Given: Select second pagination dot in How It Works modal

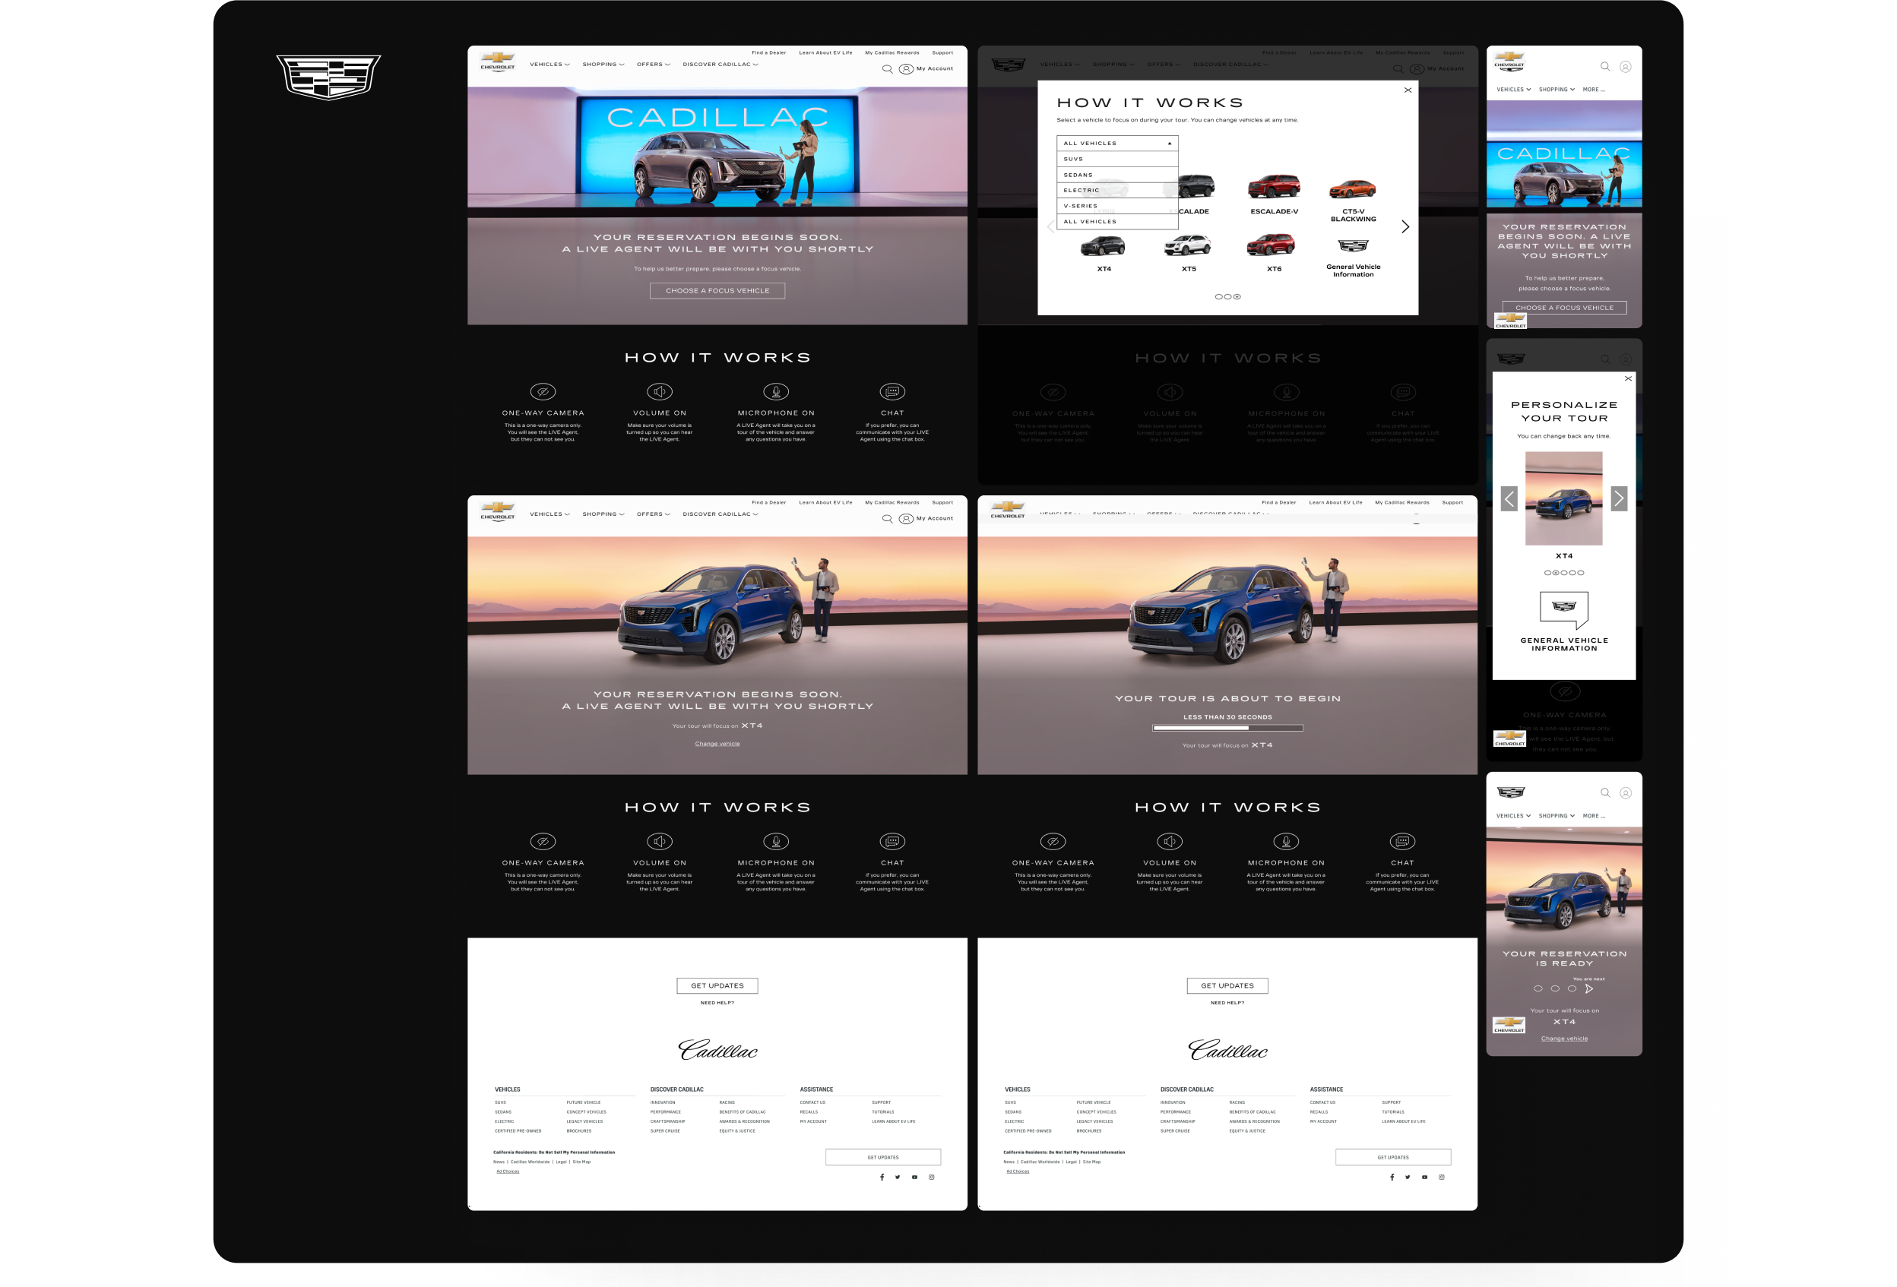Looking at the screenshot, I should (1227, 296).
